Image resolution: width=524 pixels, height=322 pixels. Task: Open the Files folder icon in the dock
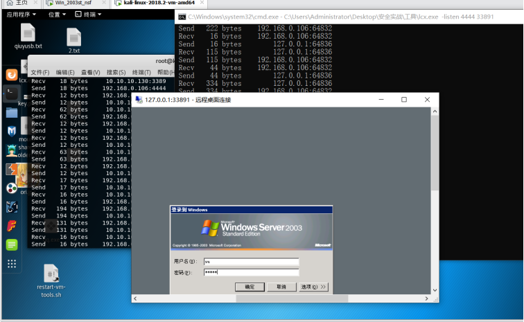tap(12, 113)
